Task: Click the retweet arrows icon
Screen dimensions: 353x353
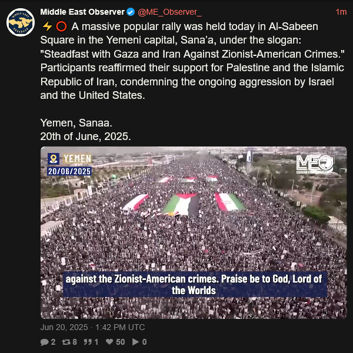Action: (66, 342)
